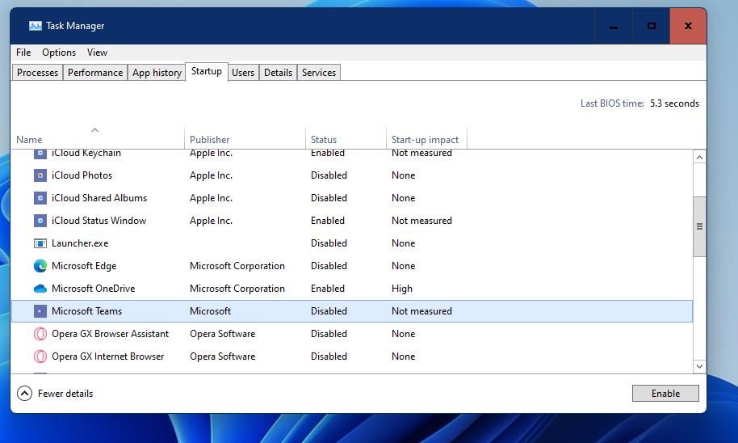Image resolution: width=738 pixels, height=443 pixels.
Task: Switch to the Services tab
Action: (319, 73)
